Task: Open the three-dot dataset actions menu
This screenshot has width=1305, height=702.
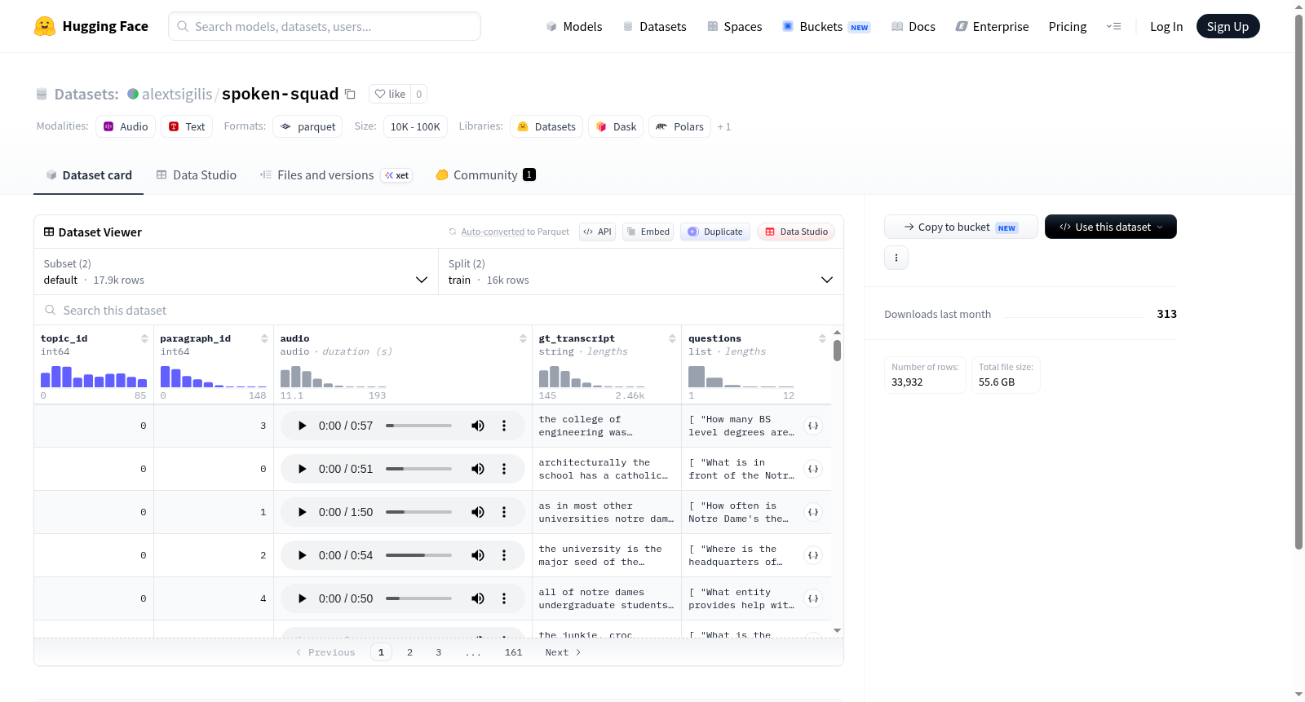Action: pyautogui.click(x=896, y=258)
